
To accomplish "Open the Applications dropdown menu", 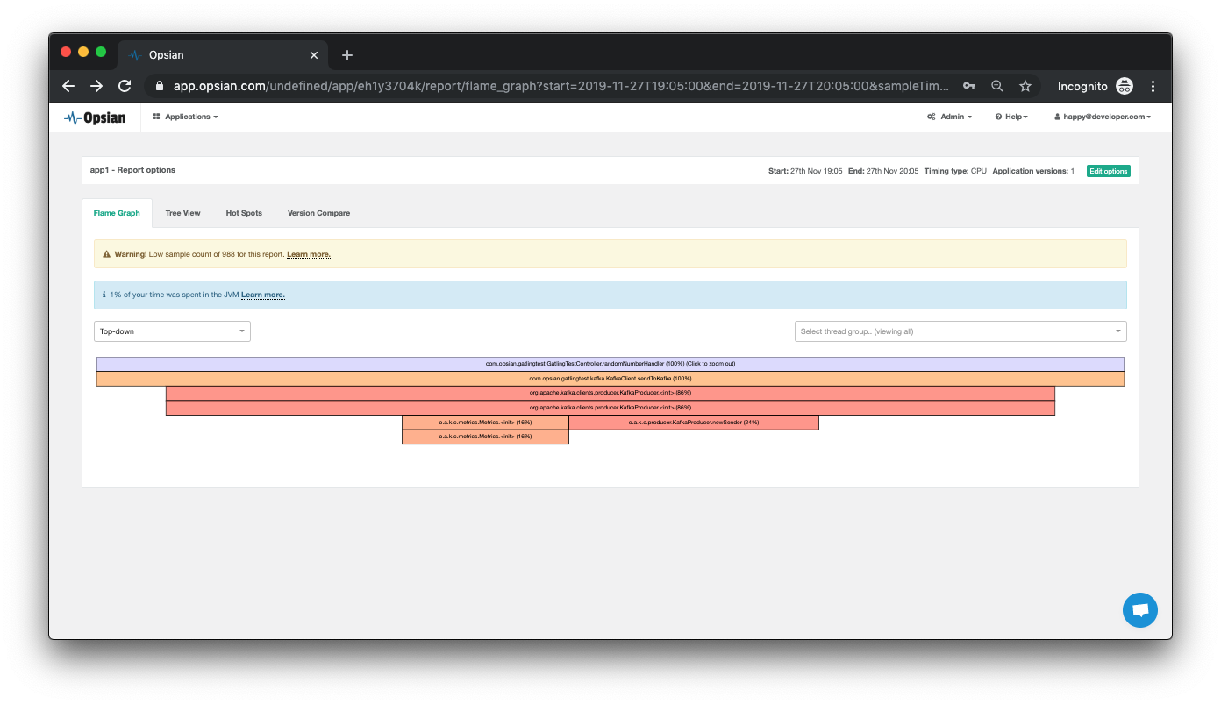I will click(185, 117).
